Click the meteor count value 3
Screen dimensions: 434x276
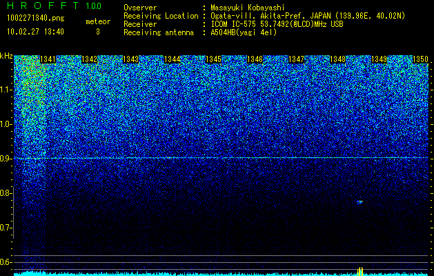(98, 32)
